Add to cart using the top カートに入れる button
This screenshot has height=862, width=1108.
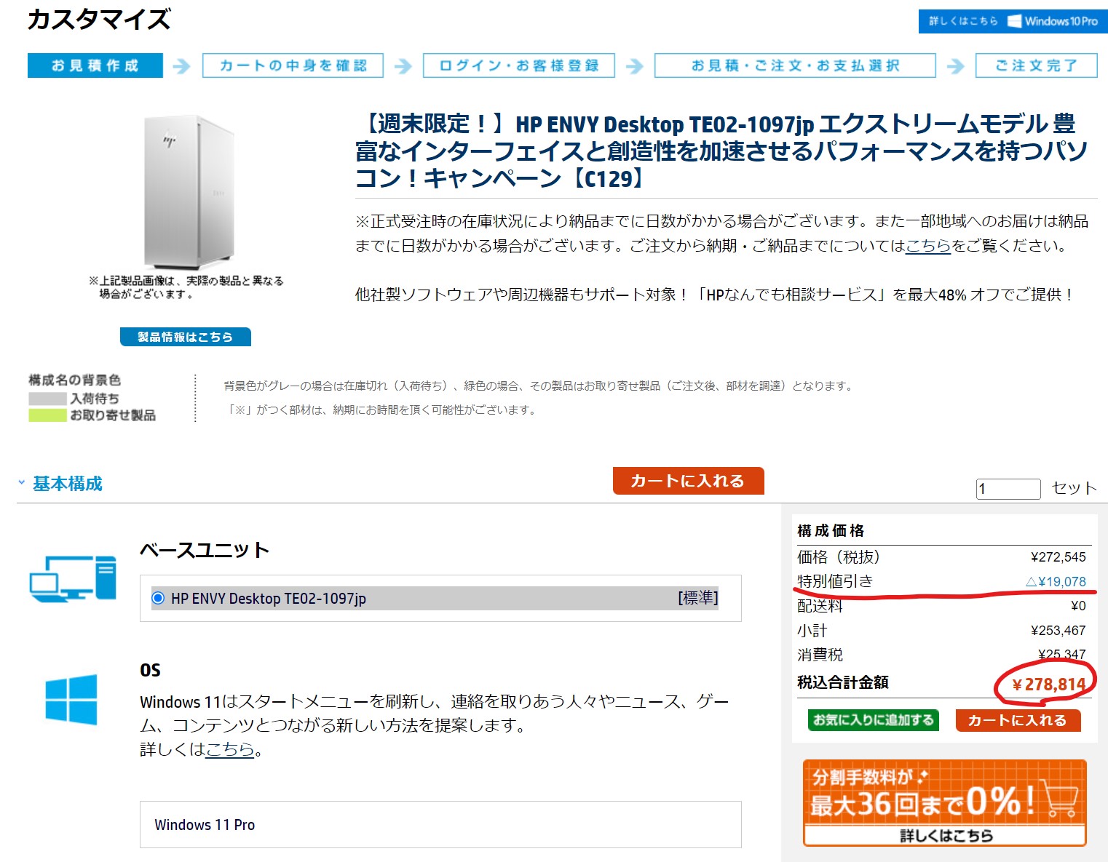pos(688,481)
